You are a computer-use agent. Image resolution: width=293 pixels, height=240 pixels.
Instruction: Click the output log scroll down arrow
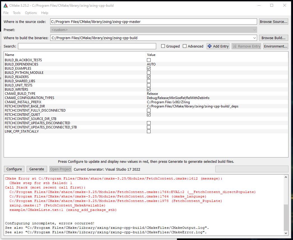point(286,233)
